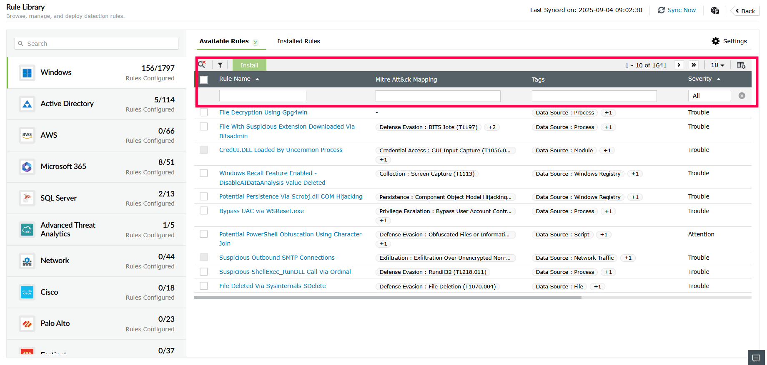Open the chat icon at bottom right
This screenshot has width=767, height=365.
(x=756, y=358)
